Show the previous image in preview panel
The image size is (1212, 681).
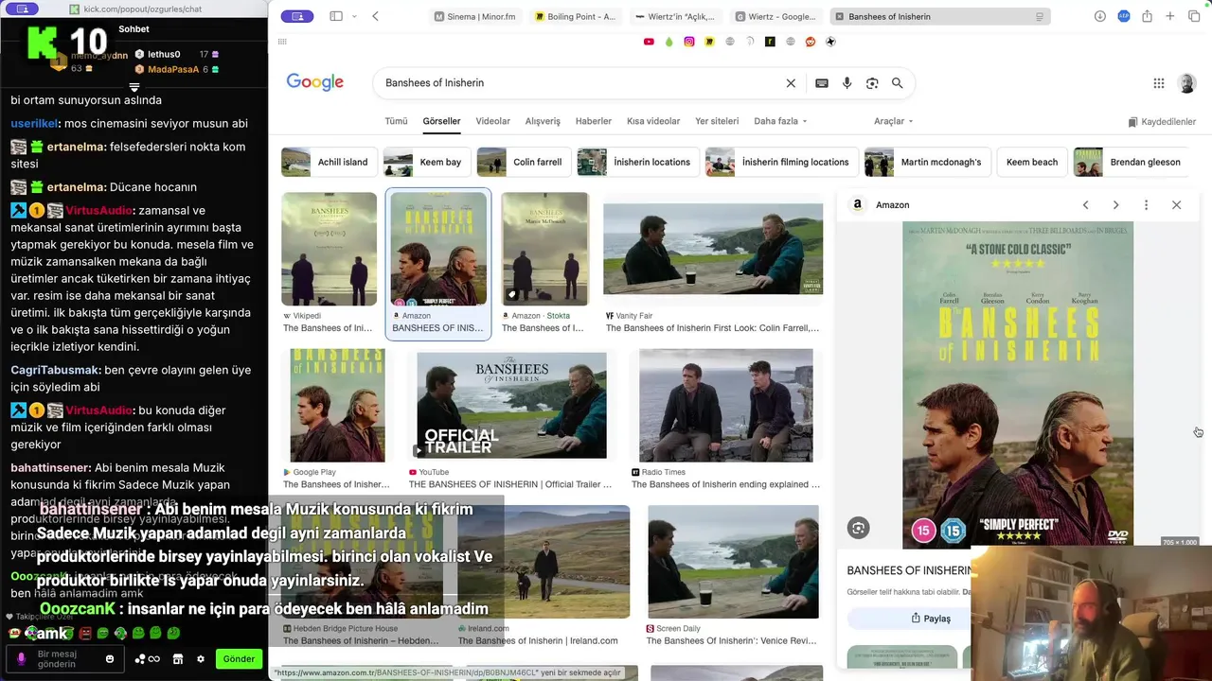(x=1086, y=205)
